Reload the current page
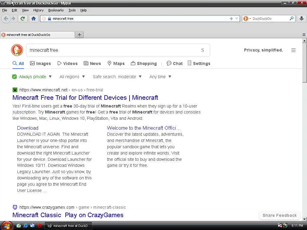 coord(22,19)
